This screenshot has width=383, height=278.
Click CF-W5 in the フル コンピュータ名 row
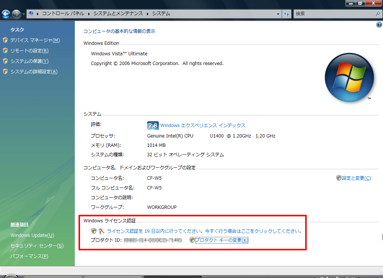[x=154, y=188]
